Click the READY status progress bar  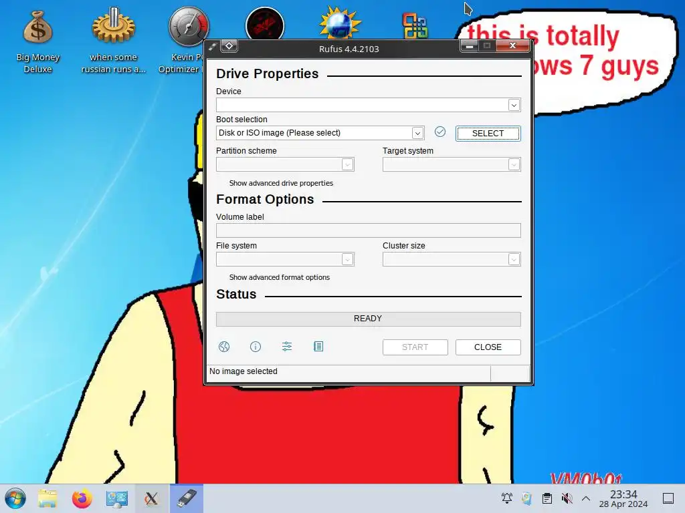(x=369, y=319)
